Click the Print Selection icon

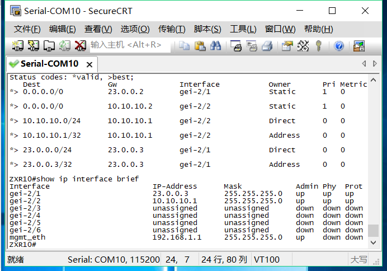coord(252,46)
